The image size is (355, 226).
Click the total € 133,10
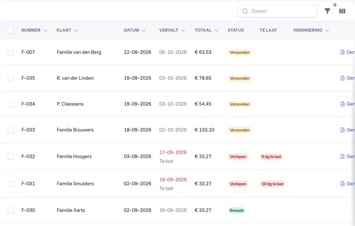(205, 130)
